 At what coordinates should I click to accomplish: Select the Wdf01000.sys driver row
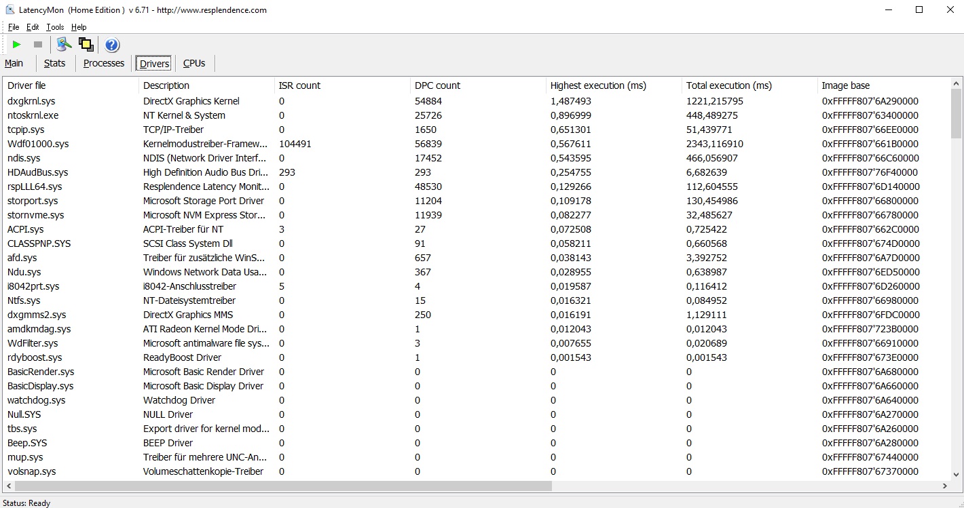point(477,144)
